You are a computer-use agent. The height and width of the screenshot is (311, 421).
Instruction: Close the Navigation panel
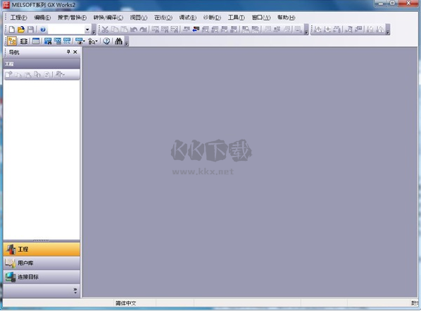(x=75, y=51)
